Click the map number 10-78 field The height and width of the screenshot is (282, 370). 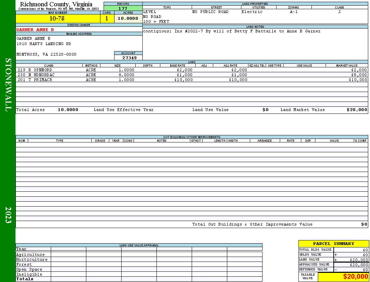tap(58, 18)
